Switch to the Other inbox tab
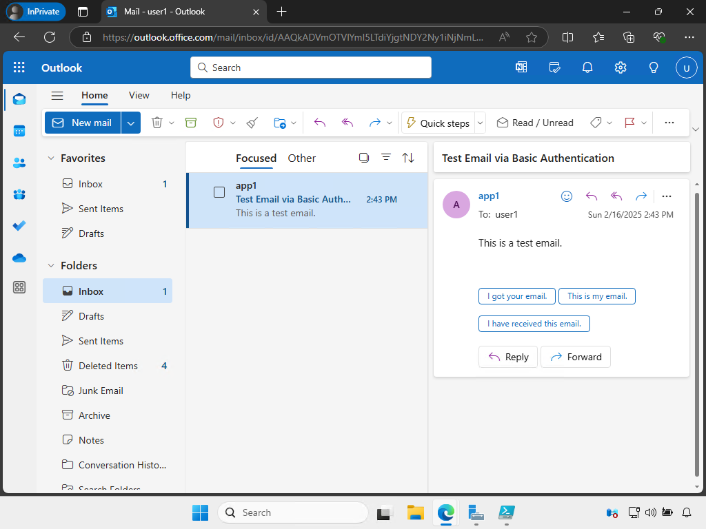The height and width of the screenshot is (529, 706). click(x=302, y=158)
